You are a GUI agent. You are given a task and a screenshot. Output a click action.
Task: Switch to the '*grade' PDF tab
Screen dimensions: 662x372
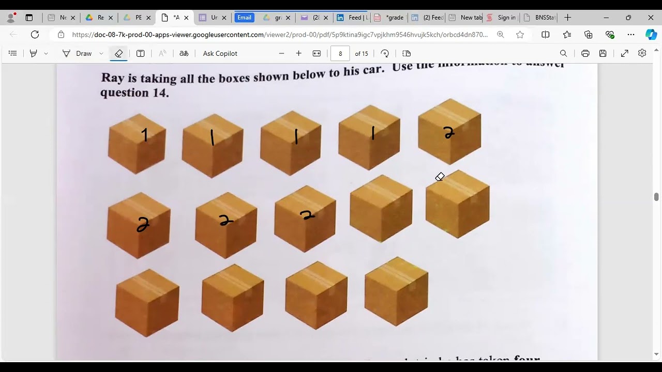[x=389, y=18]
